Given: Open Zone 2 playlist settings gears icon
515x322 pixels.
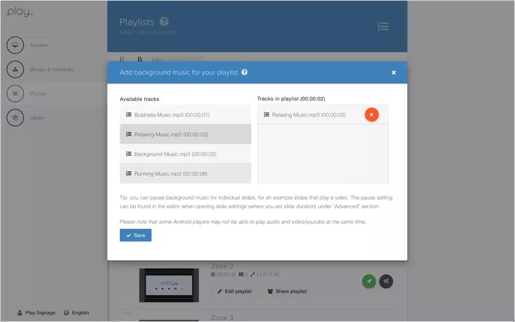Looking at the screenshot, I should point(386,281).
